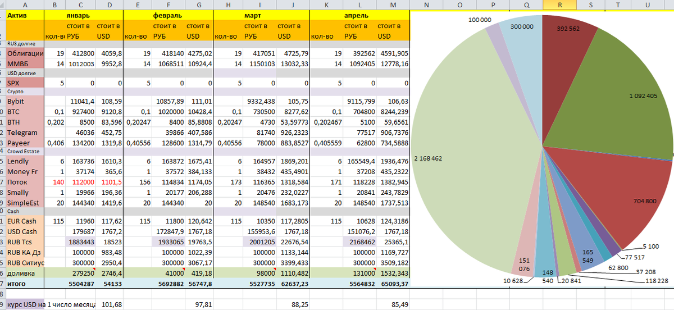This screenshot has height=310, width=674.
Task: Select the 'Telegram' asset cell
Action: (25, 133)
